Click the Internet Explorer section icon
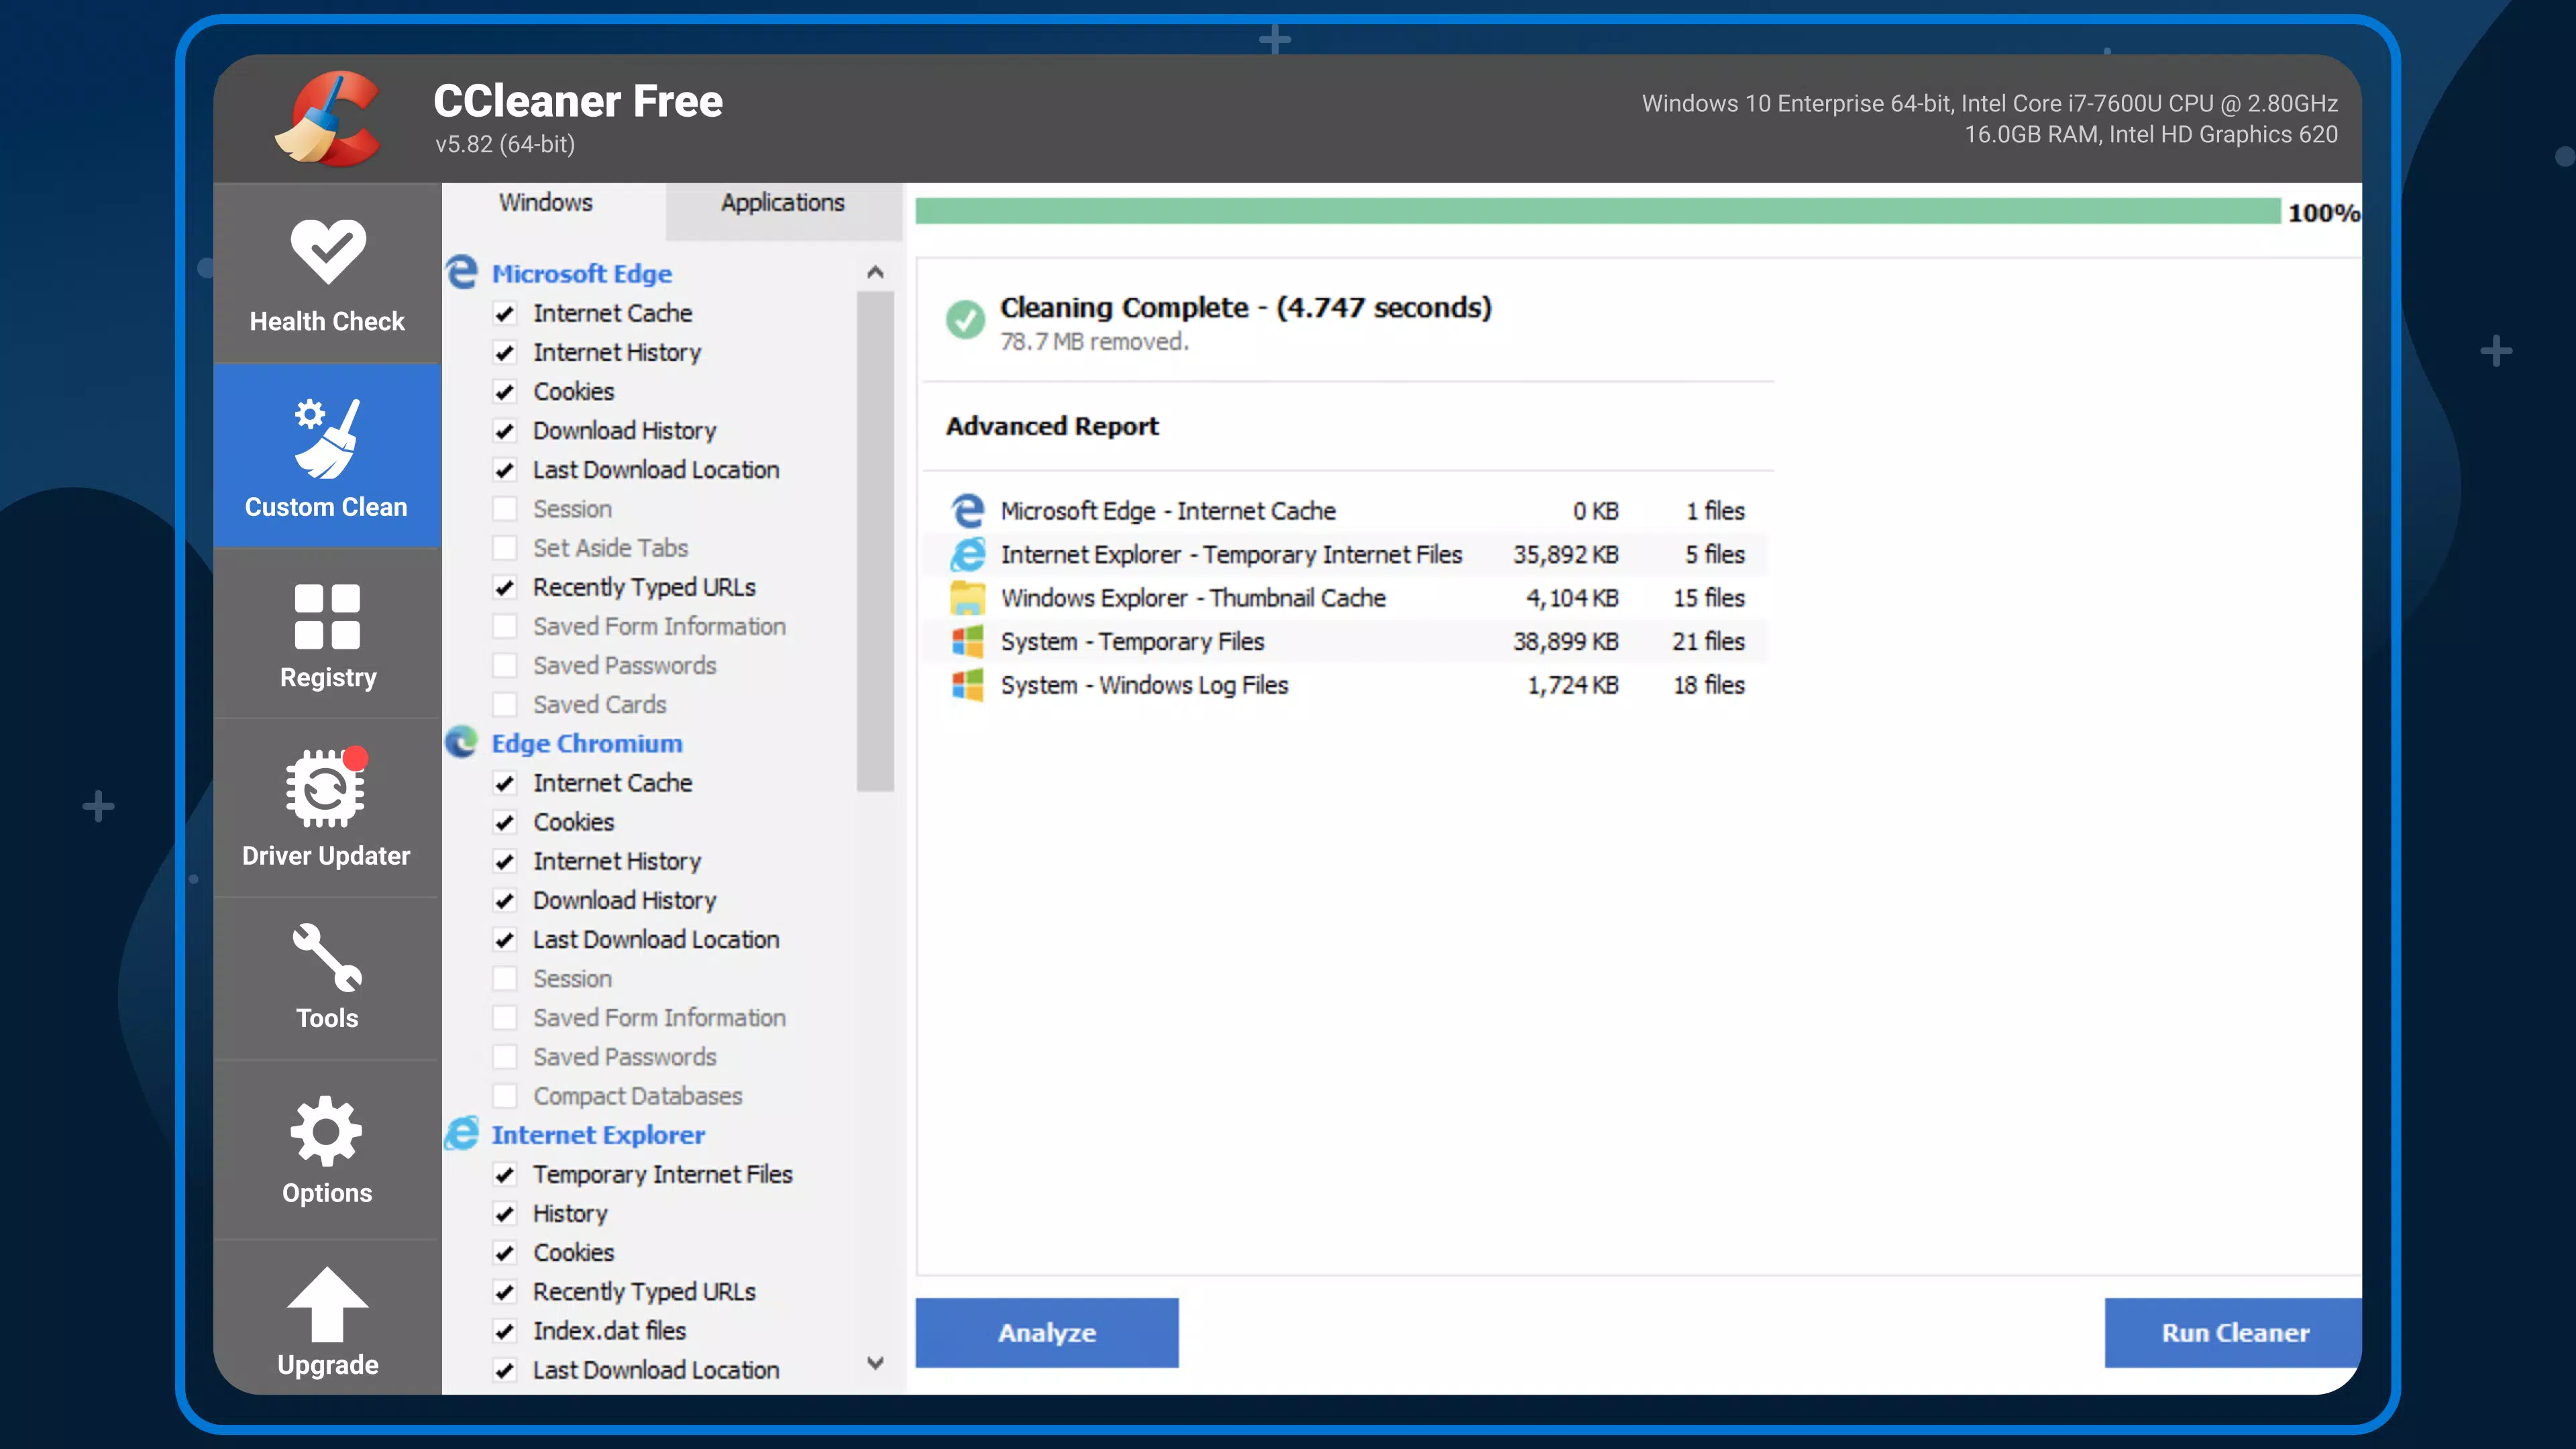2576x1449 pixels. [461, 1134]
